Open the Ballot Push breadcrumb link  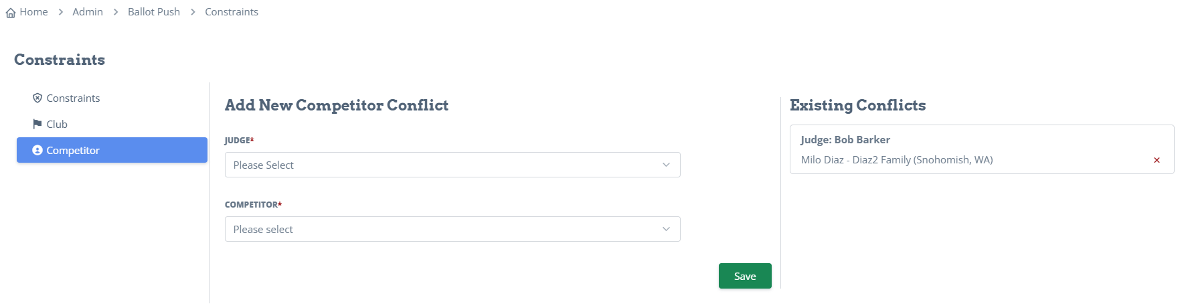pos(154,12)
